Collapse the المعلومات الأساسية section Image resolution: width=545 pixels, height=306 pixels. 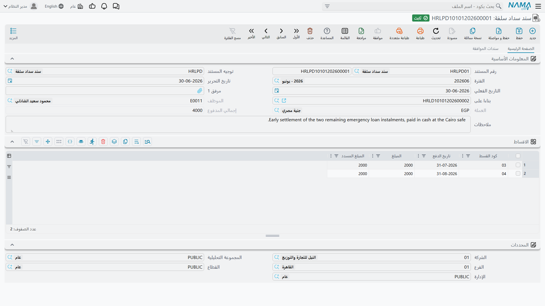[12, 59]
